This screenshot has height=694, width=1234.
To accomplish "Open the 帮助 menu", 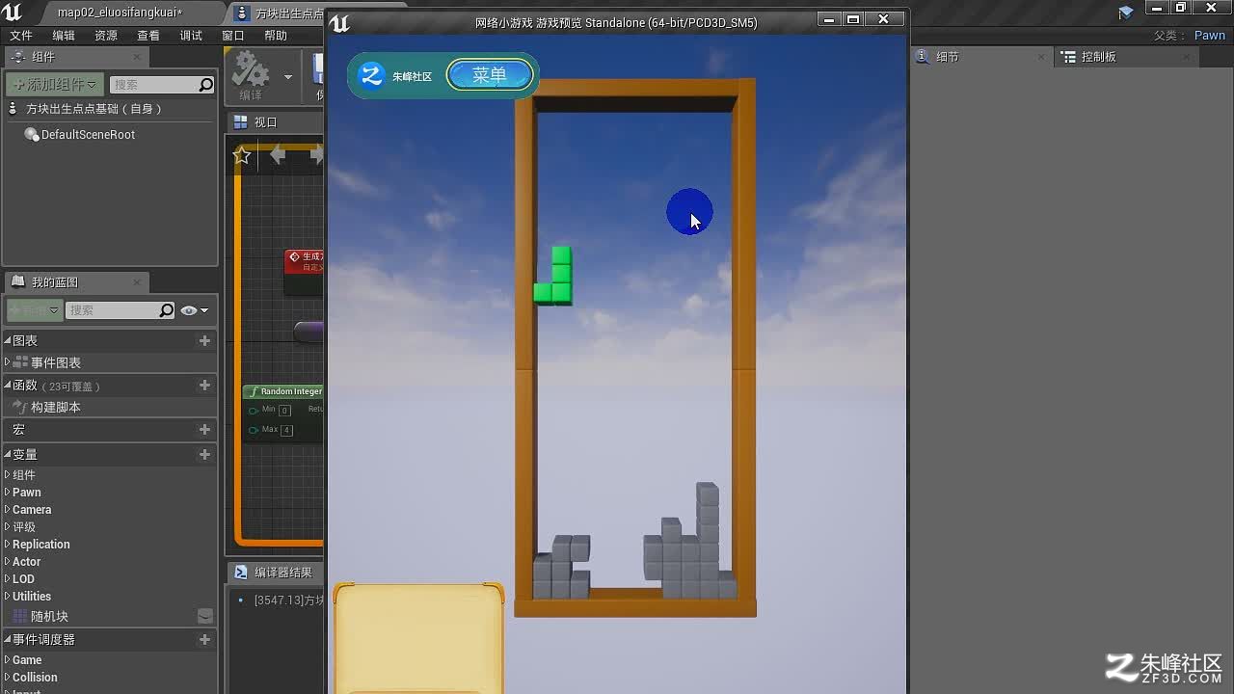I will 276,36.
